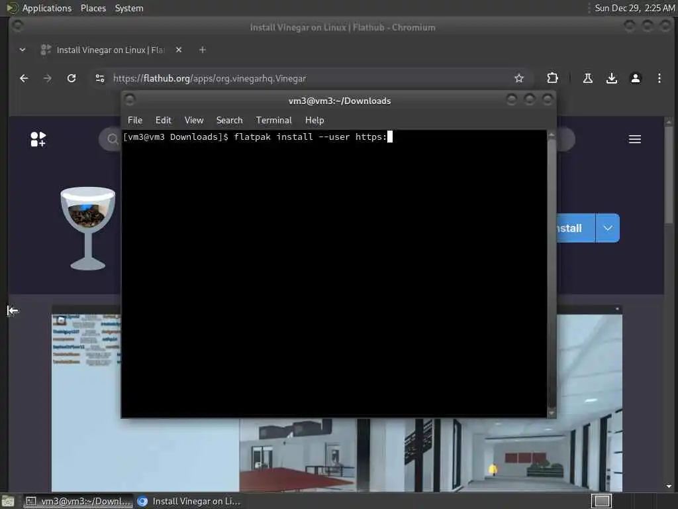Expand the tab search chevron
678x509 pixels.
23,50
